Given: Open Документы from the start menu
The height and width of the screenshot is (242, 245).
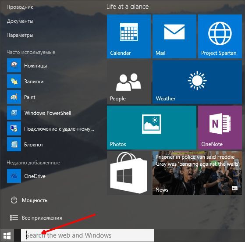Looking at the screenshot, I should coord(20,21).
